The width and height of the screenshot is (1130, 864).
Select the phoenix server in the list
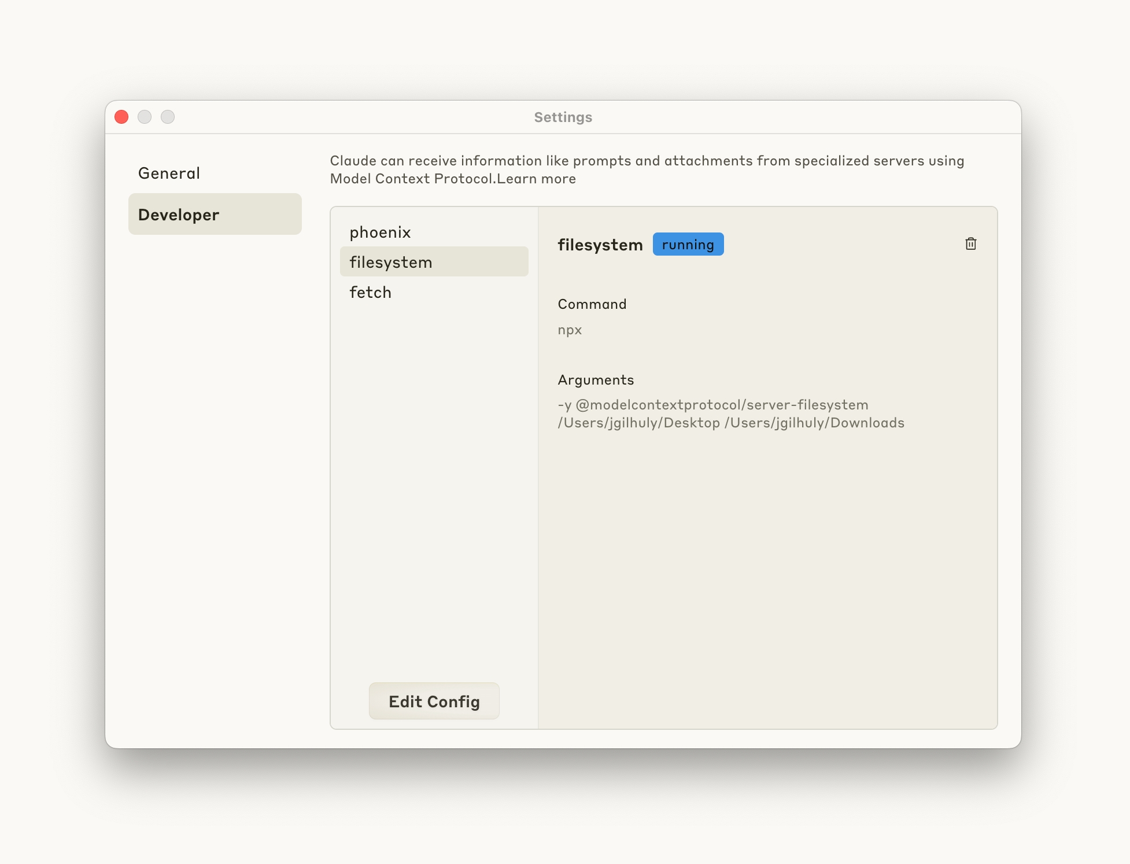click(380, 232)
